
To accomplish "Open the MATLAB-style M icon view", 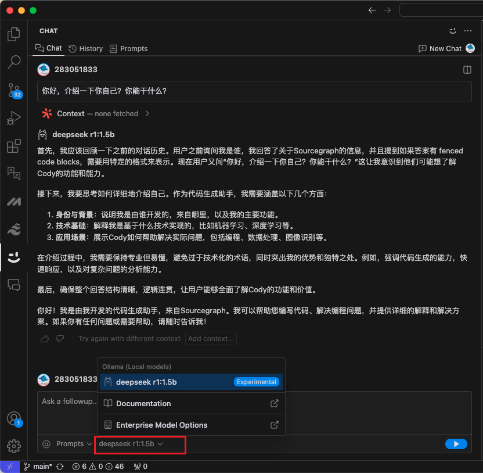I will pyautogui.click(x=13, y=202).
